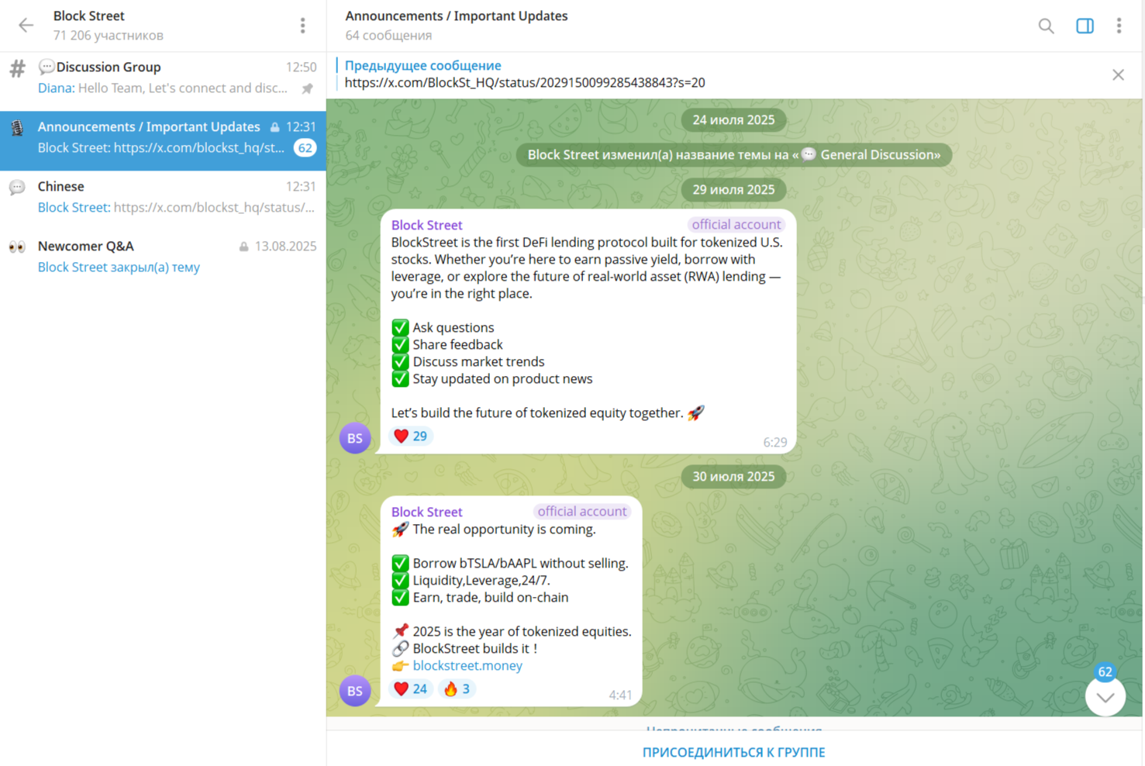Image resolution: width=1145 pixels, height=766 pixels.
Task: Jump to latest messages with down arrow
Action: point(1105,697)
